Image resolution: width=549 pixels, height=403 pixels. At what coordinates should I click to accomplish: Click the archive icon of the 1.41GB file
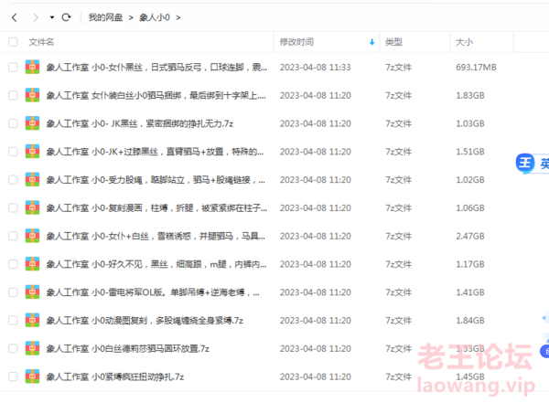coord(32,292)
